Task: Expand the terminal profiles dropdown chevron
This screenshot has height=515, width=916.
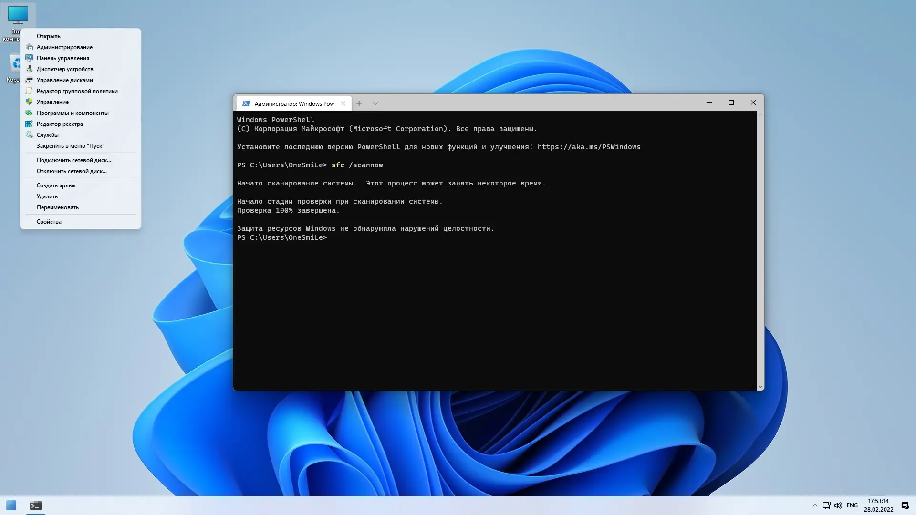Action: (375, 103)
